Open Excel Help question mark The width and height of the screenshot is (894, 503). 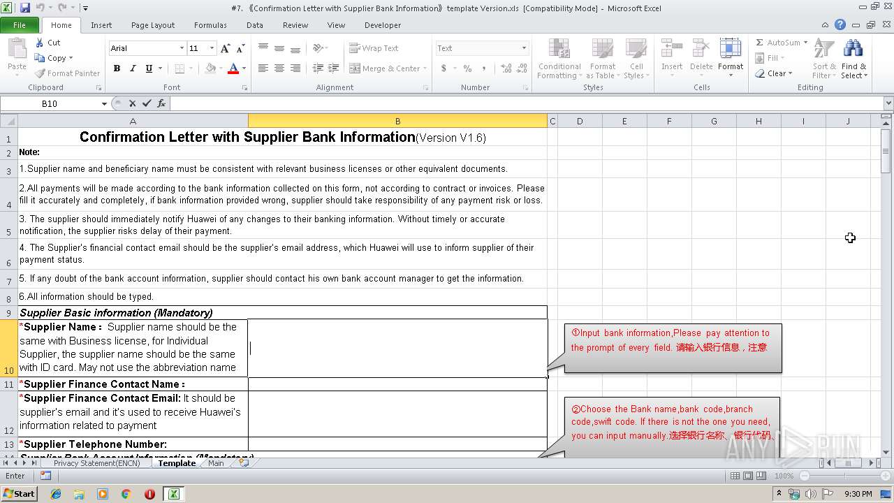(x=840, y=25)
